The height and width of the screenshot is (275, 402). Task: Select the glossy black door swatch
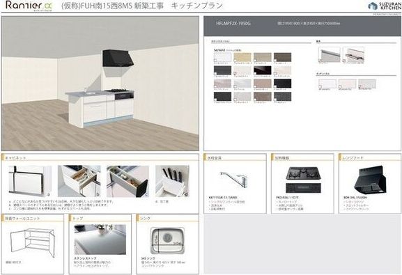[262, 70]
